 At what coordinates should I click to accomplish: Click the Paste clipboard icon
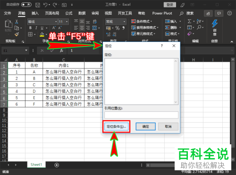(8, 24)
